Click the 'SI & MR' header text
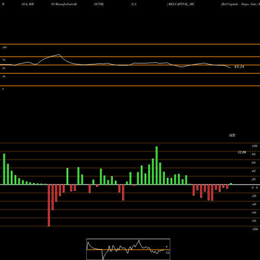This screenshot has width=260, height=260. (28, 4)
